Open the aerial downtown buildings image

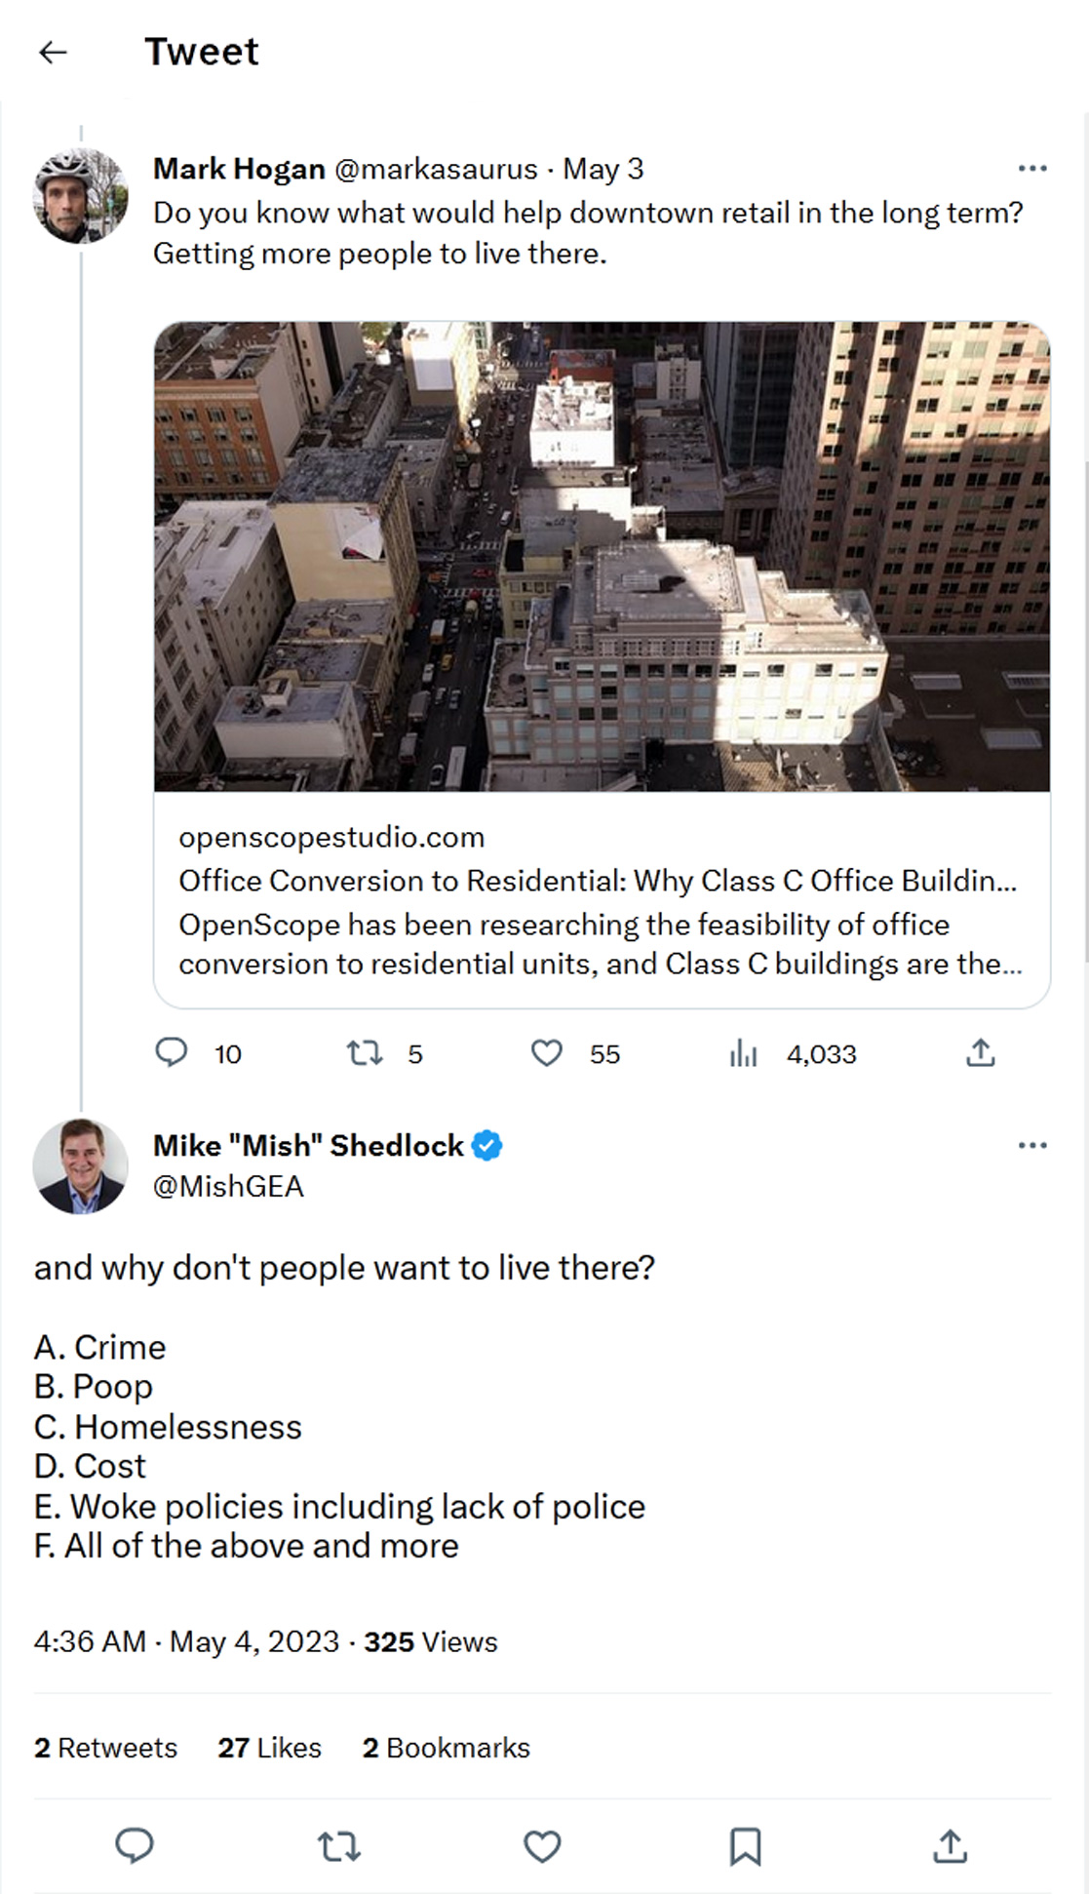pos(602,556)
